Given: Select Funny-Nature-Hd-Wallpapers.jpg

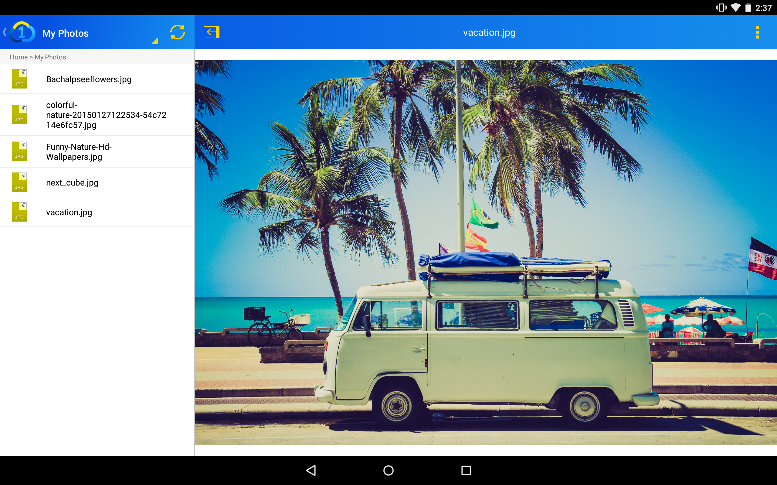Looking at the screenshot, I should pos(79,152).
